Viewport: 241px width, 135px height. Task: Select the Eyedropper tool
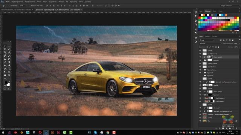pyautogui.click(x=9, y=52)
